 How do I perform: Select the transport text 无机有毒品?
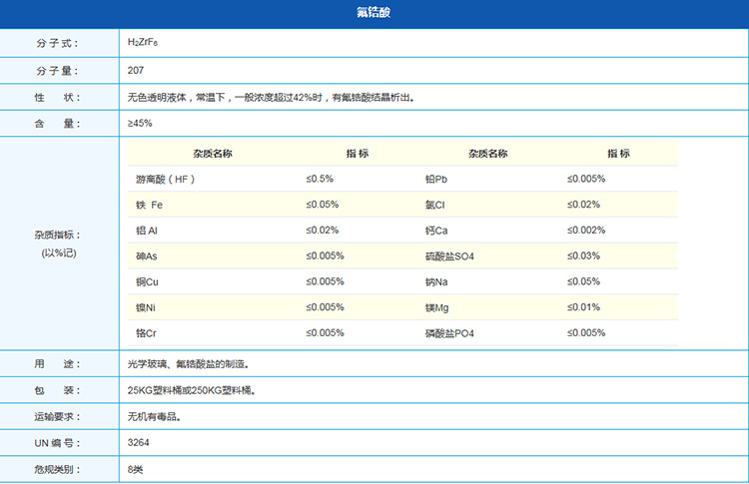(x=154, y=417)
